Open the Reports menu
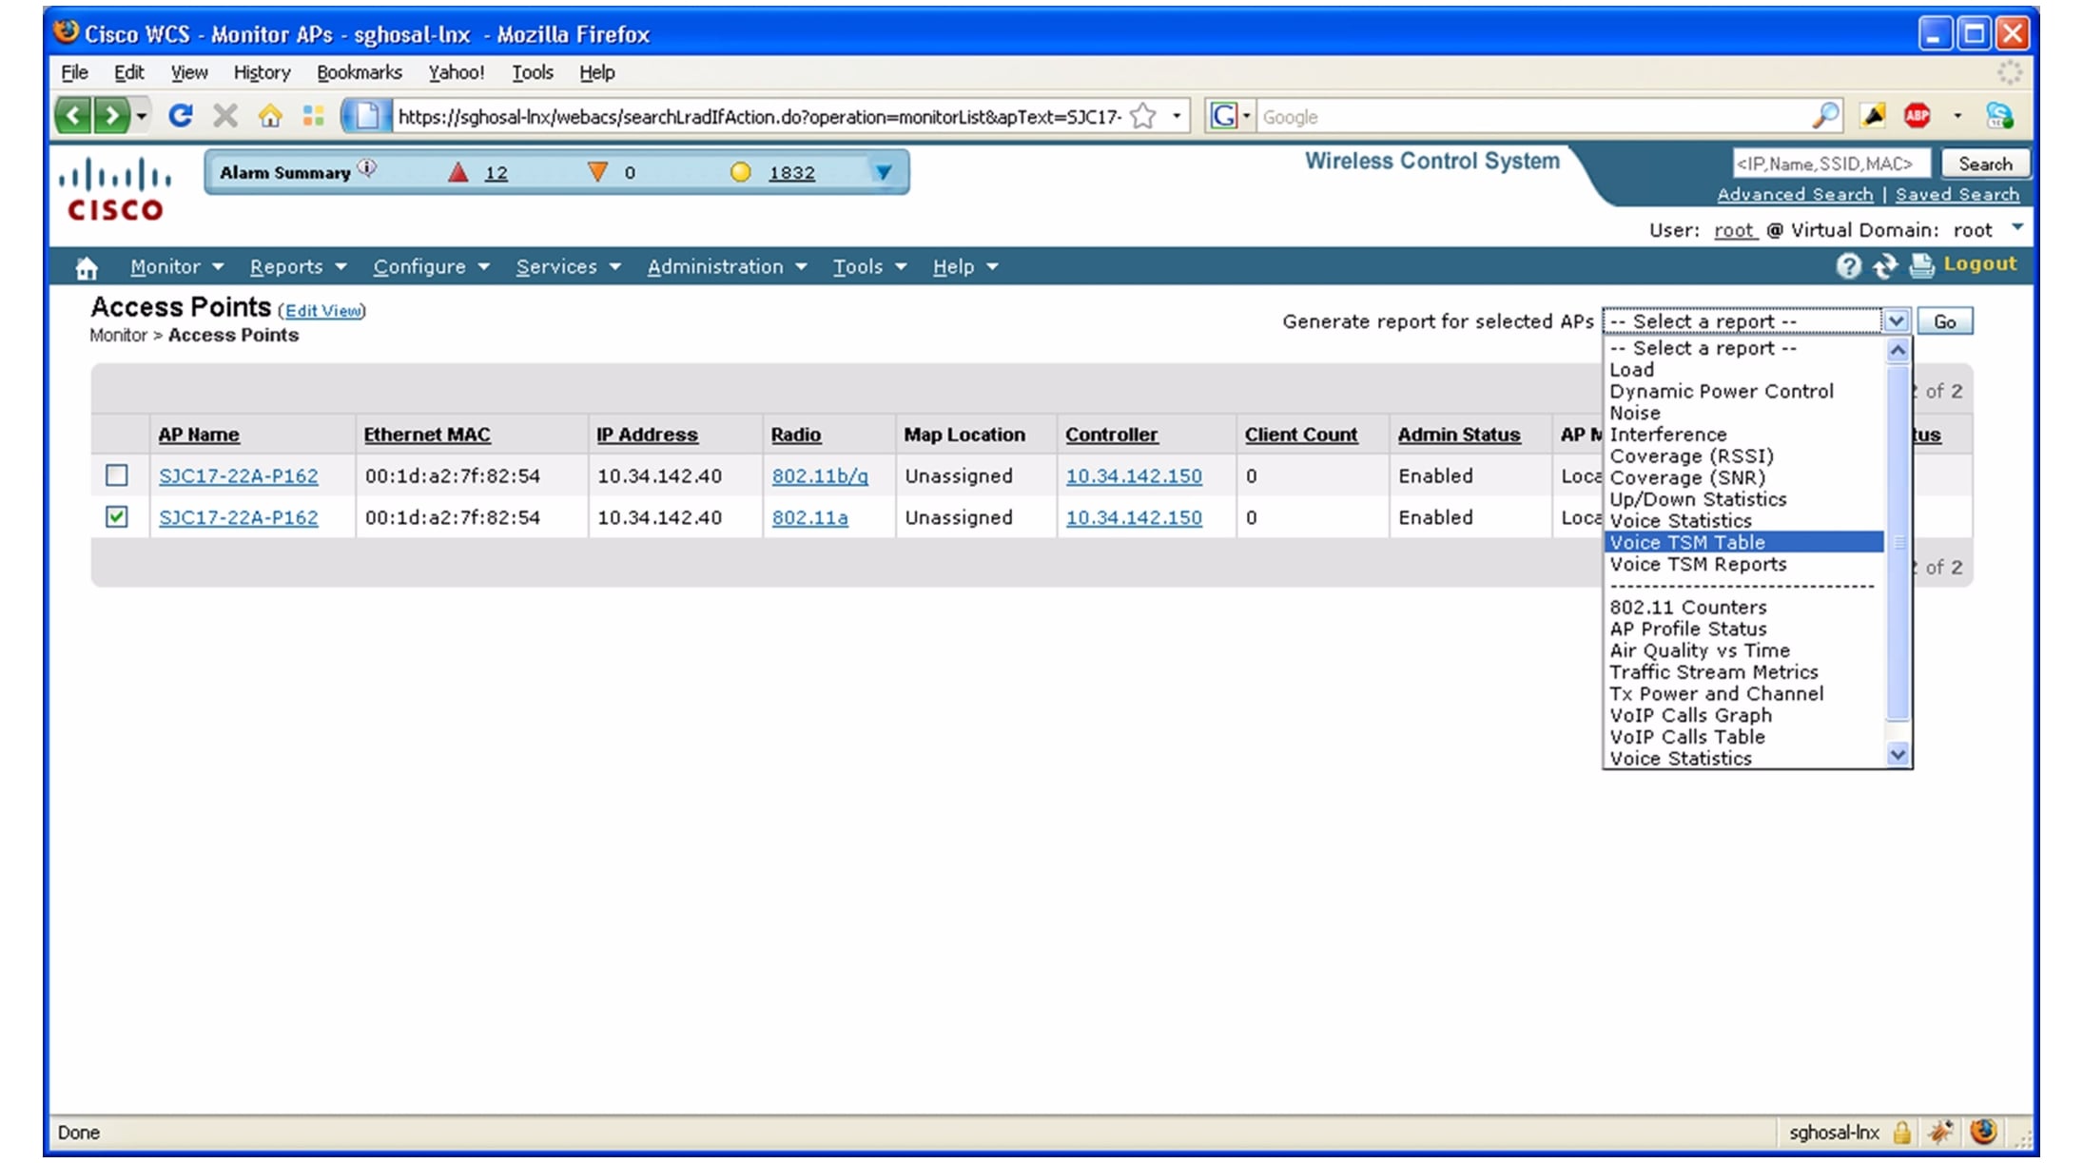 (289, 267)
